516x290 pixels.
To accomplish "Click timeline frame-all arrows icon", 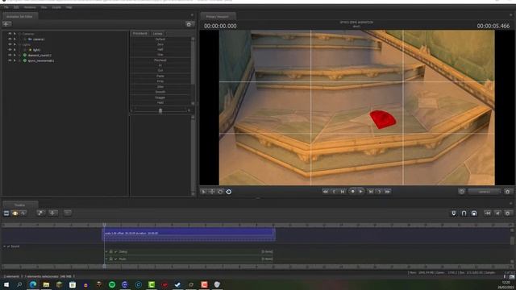I will click(488, 213).
